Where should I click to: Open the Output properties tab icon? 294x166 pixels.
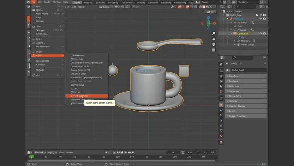click(x=221, y=76)
